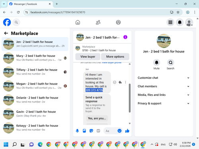199x149 pixels.
Task: Click the chat scrollbar thumb
Action: (130, 98)
